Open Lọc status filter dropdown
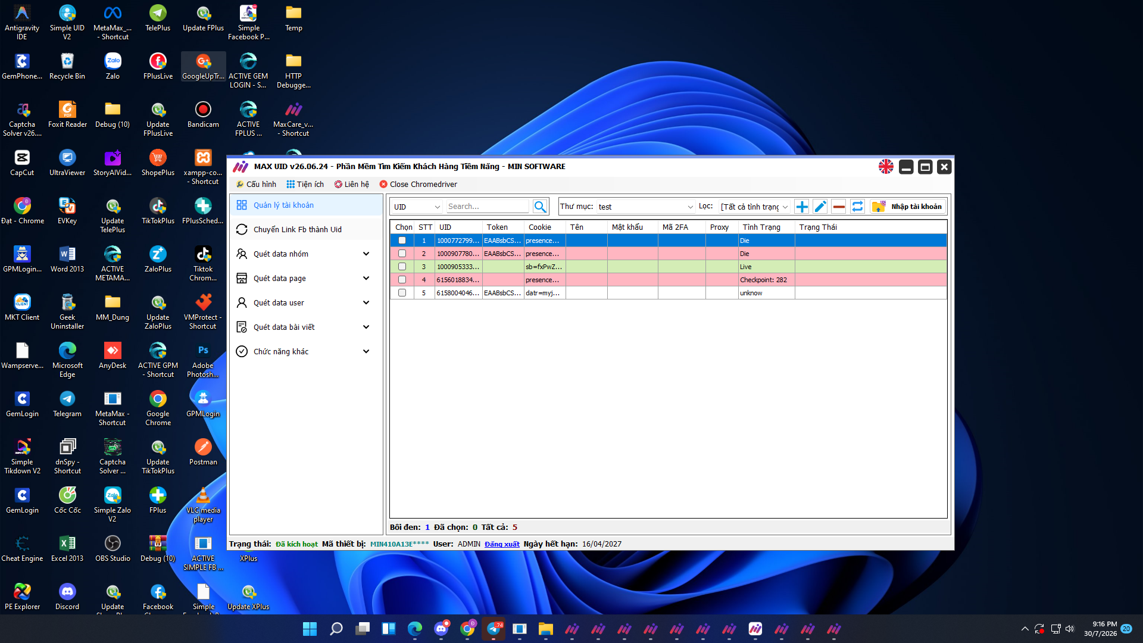Screen dimensions: 1143x643 click(754, 207)
